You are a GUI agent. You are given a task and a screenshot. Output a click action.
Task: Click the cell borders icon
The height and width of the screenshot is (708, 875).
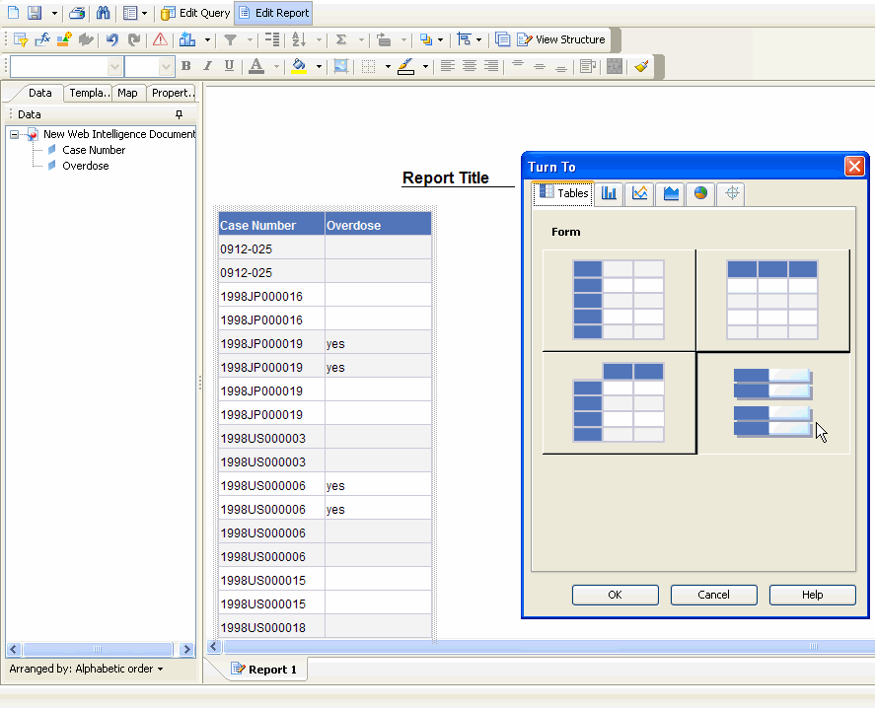368,66
